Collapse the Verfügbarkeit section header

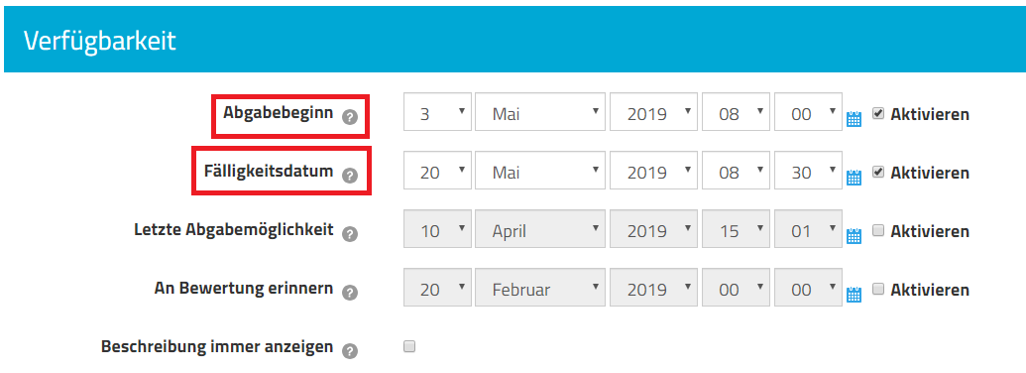99,41
